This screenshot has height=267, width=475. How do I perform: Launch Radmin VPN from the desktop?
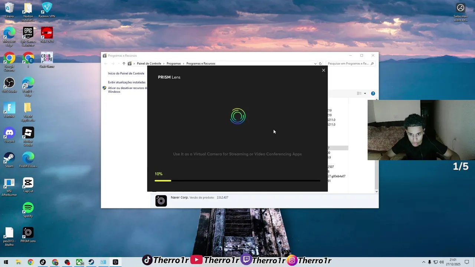coord(47,10)
